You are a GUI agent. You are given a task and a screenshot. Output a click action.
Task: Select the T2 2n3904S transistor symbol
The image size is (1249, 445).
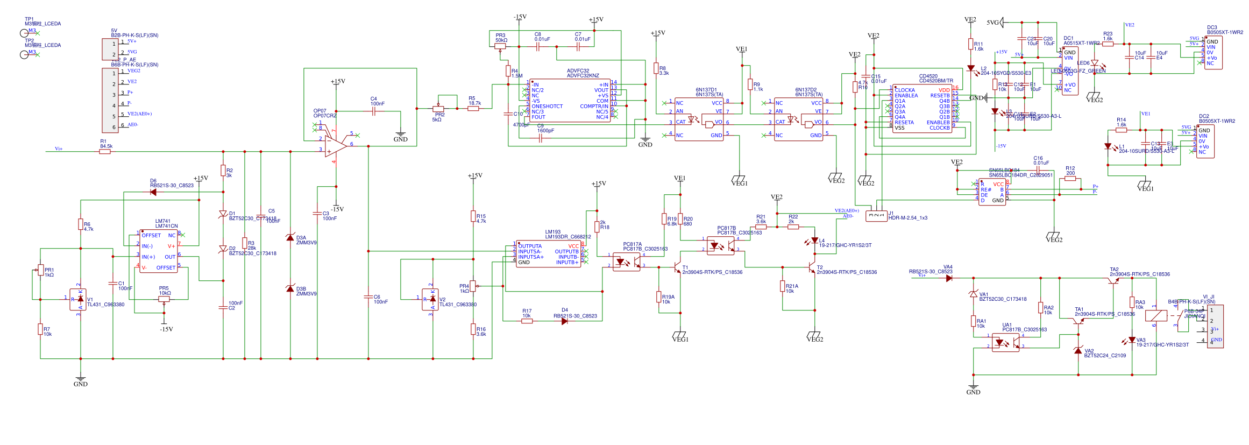[811, 267]
